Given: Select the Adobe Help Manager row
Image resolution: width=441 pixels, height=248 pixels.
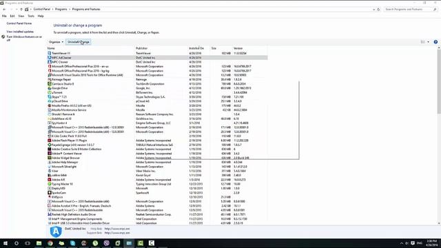Looking at the screenshot, I should click(x=157, y=163).
